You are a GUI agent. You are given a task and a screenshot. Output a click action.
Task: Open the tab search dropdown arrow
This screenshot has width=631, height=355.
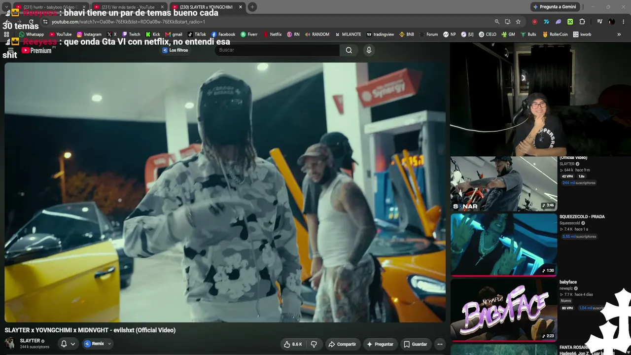point(6,7)
